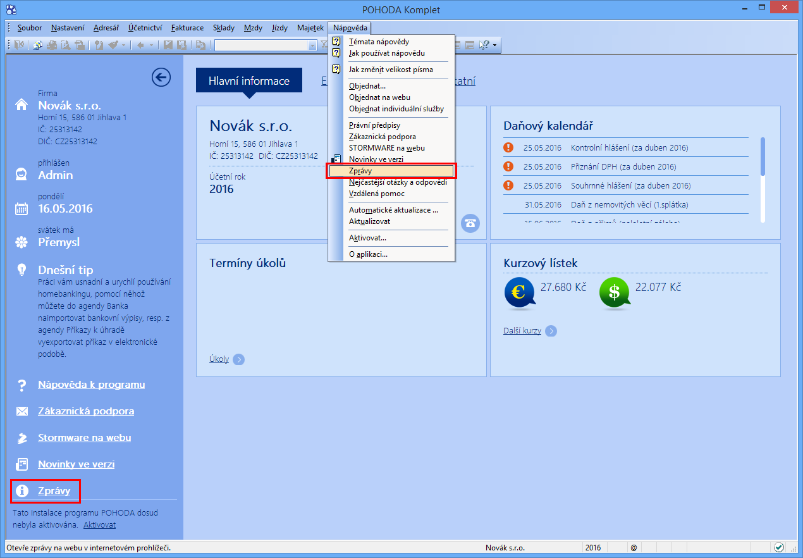Click the document icon beside Novinky ve verzi in menu
The image size is (803, 558).
coord(336,159)
